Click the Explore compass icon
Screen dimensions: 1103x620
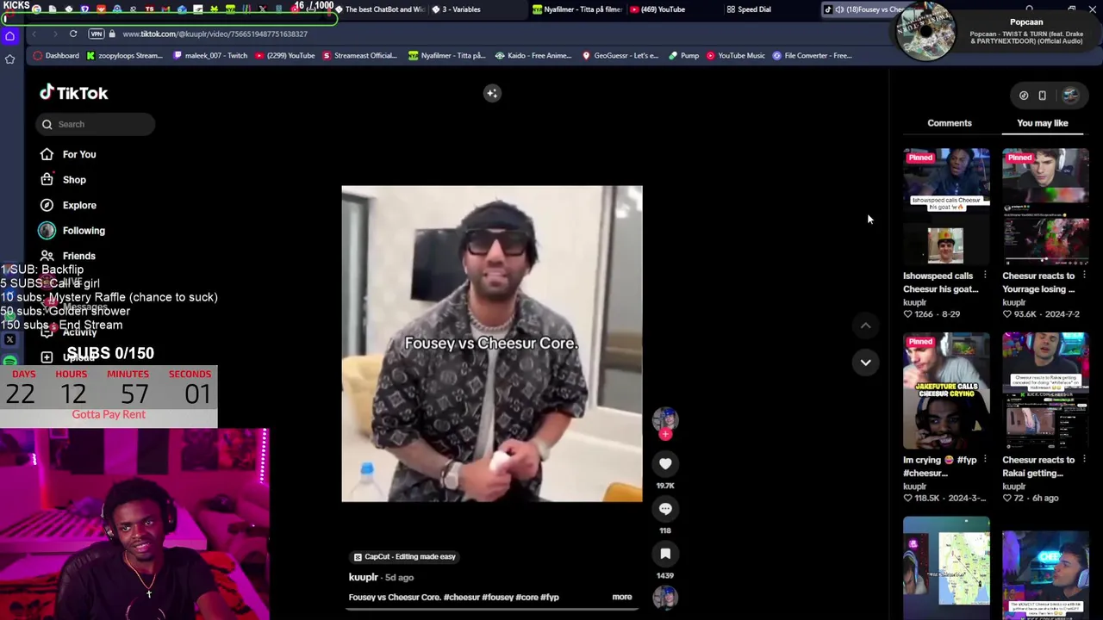click(x=47, y=205)
